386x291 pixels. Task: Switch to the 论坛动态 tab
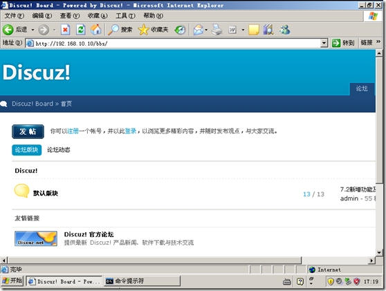(x=59, y=150)
